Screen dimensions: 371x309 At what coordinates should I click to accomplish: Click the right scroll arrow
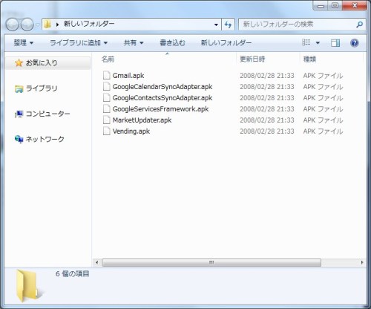pos(362,262)
